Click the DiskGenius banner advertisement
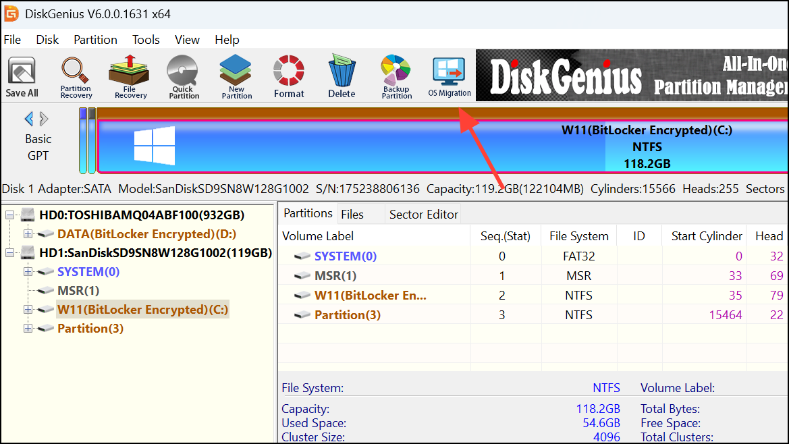The height and width of the screenshot is (444, 789). pos(632,76)
